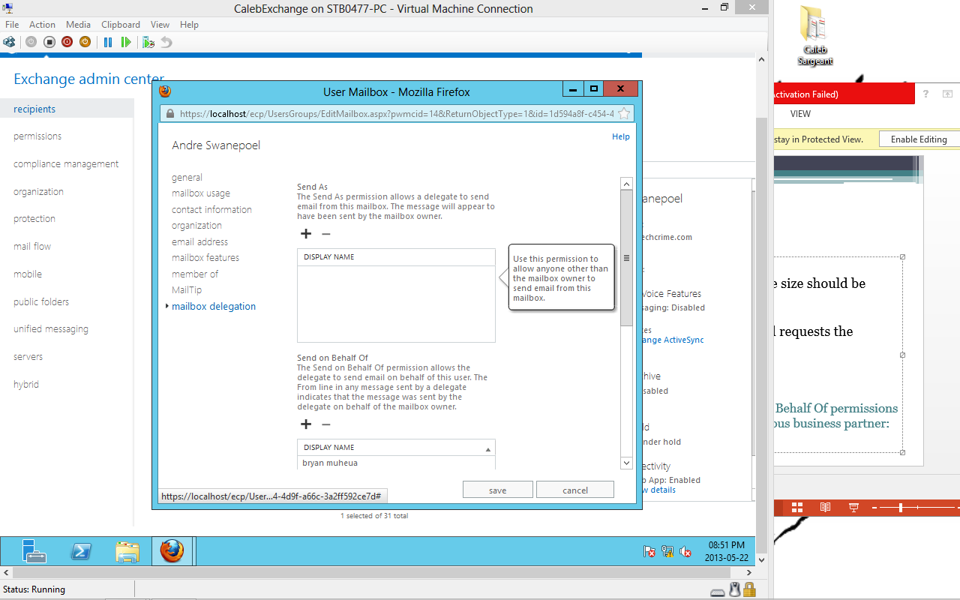This screenshot has height=600, width=960.
Task: Select general in the User Mailbox dialog
Action: (187, 178)
